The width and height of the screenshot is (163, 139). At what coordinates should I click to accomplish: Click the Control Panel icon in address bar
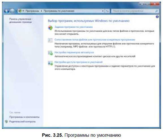(20, 11)
